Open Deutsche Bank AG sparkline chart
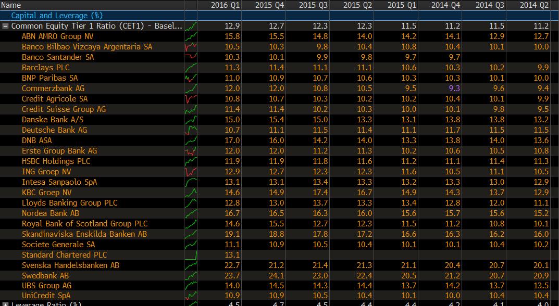Viewport: 559px width, 306px height. pyautogui.click(x=191, y=130)
